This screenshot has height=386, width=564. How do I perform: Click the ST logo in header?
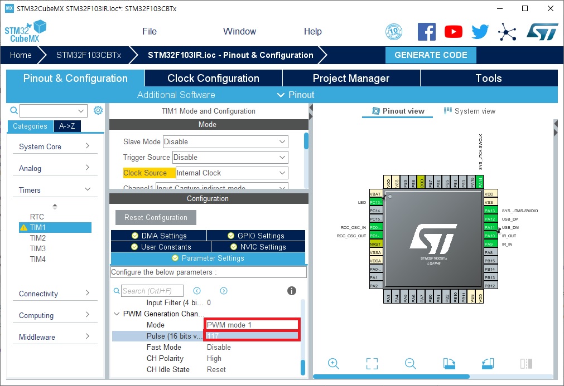tap(542, 32)
